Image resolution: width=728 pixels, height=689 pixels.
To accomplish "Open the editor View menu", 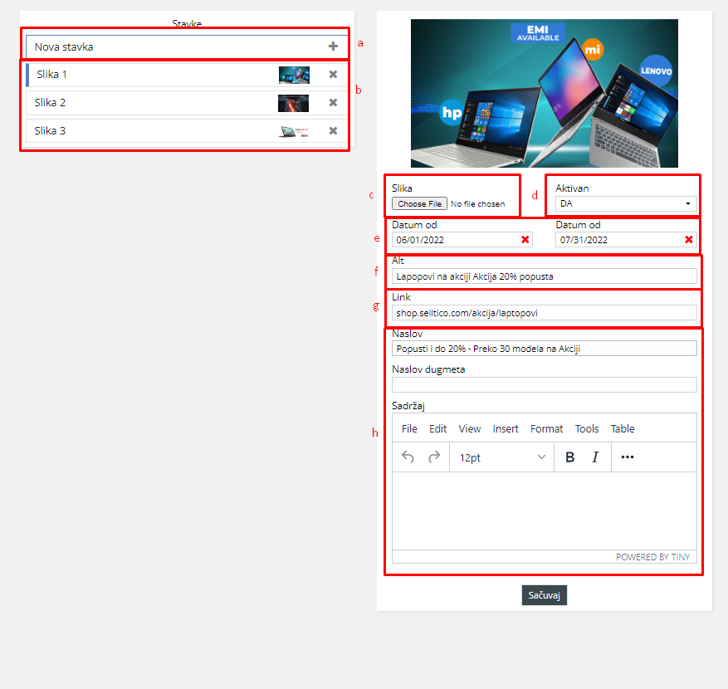I will pos(469,429).
